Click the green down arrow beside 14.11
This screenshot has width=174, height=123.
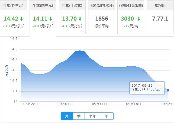tap(51, 19)
